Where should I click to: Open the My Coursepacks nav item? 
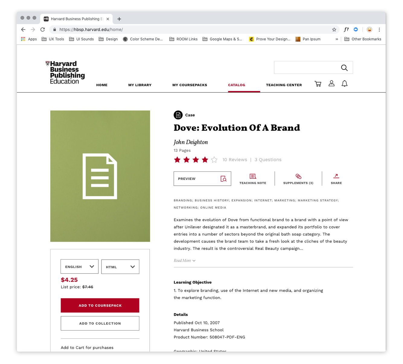(190, 85)
